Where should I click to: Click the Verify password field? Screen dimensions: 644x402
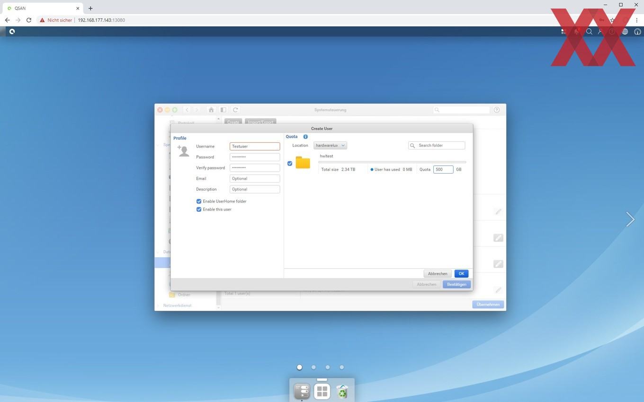click(x=255, y=168)
